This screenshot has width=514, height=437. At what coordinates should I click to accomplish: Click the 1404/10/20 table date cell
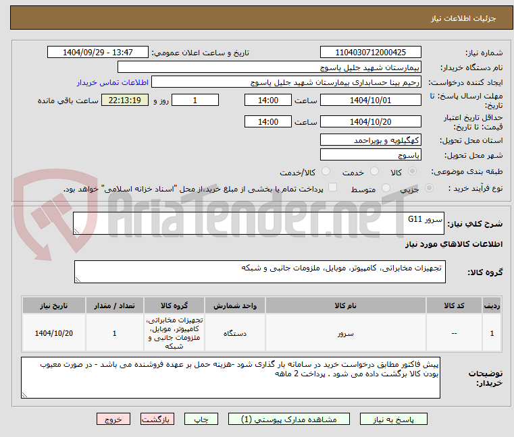coord(54,333)
